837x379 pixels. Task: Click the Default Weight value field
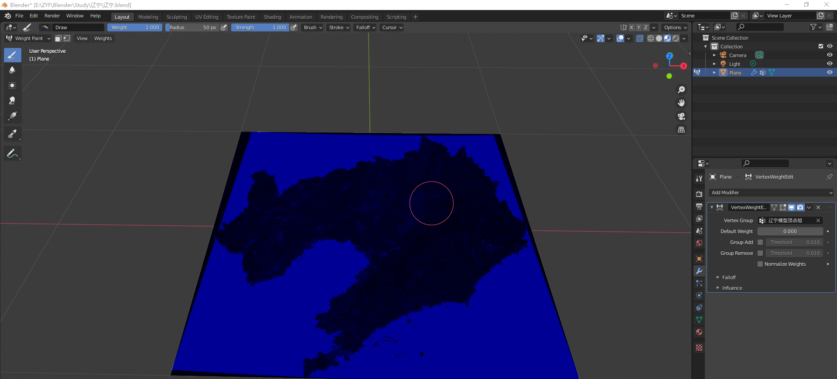tap(790, 231)
